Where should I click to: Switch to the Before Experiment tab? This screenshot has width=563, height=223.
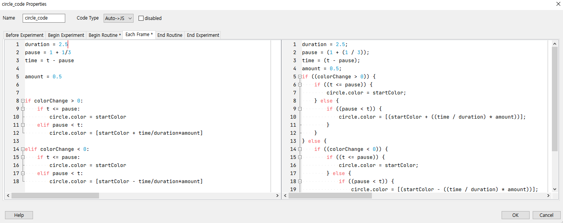point(24,35)
